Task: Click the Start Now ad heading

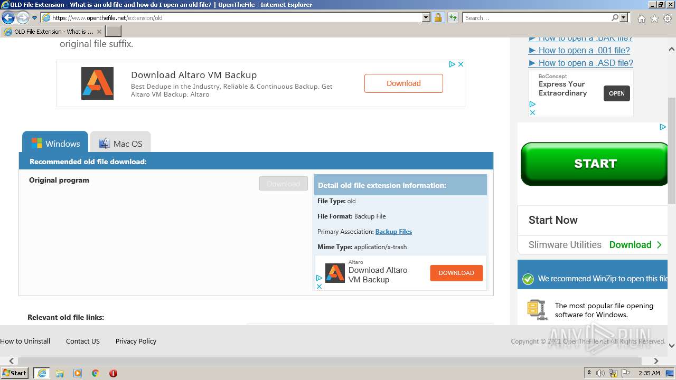Action: [553, 220]
